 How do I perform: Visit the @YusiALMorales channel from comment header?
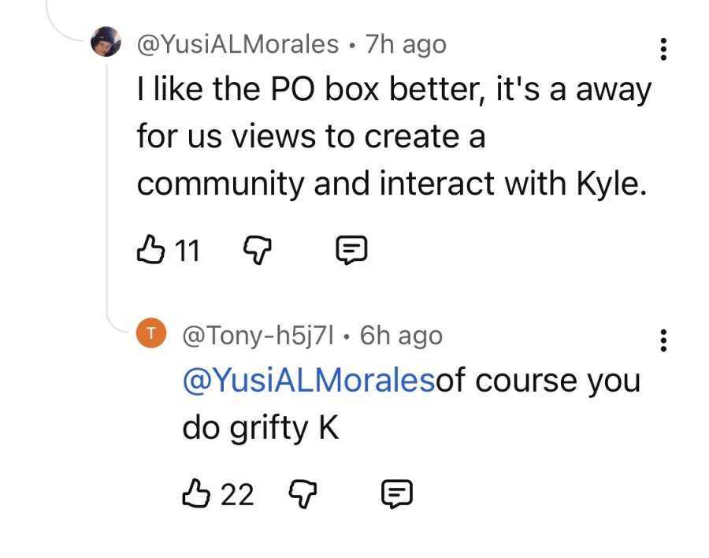(x=237, y=44)
